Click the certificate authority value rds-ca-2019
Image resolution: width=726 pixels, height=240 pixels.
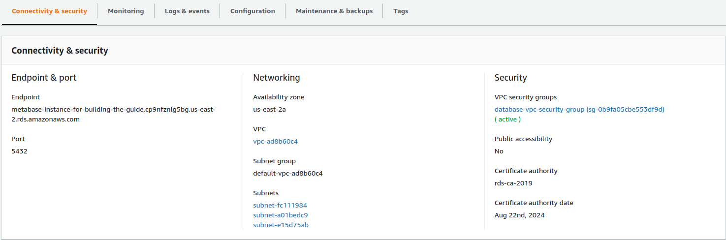tap(513, 183)
